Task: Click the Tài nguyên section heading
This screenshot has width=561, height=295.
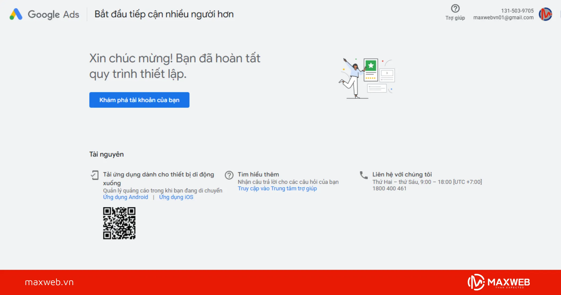Action: [x=106, y=154]
